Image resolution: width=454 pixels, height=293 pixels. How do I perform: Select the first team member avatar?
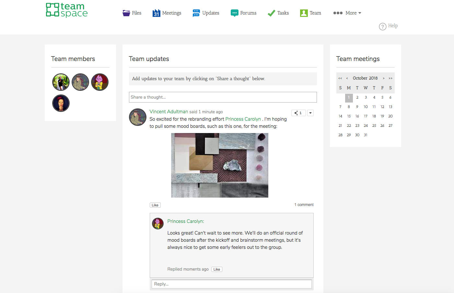[x=61, y=82]
